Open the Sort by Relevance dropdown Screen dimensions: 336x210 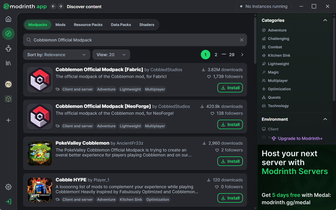56,54
